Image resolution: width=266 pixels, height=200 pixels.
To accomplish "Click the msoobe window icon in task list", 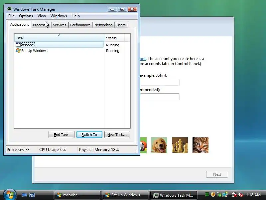I will click(x=18, y=45).
